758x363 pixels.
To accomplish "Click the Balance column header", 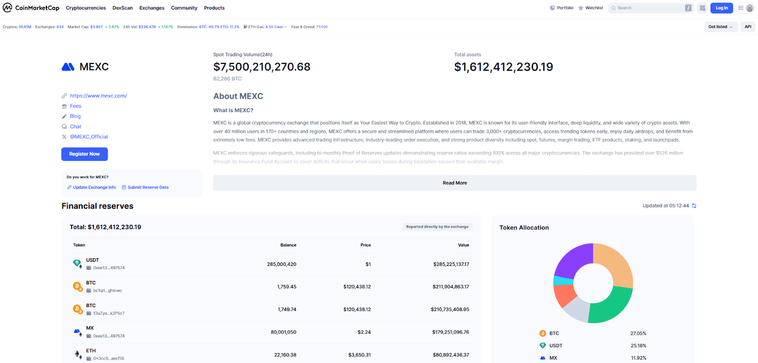I will pos(288,245).
